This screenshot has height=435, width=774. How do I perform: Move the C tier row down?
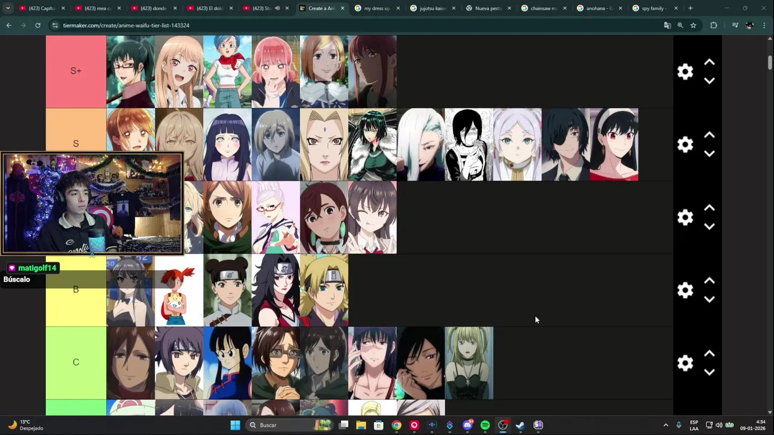coord(709,372)
